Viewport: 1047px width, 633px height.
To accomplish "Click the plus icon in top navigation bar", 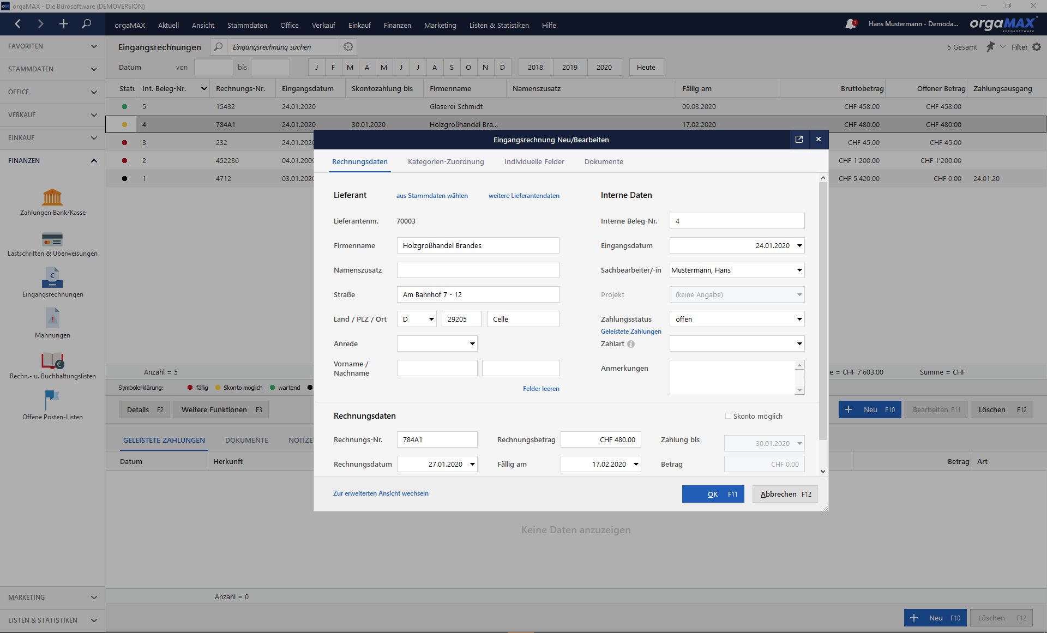I will (x=64, y=24).
